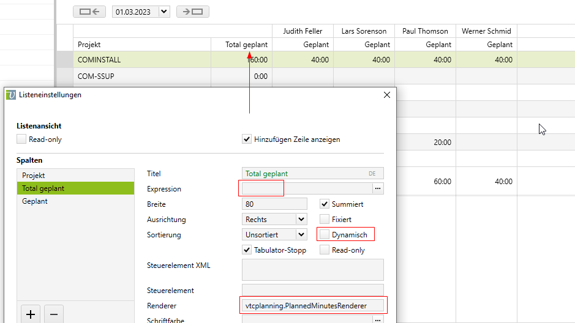Expand the Sortierung dropdown
The height and width of the screenshot is (323, 575).
click(x=301, y=235)
